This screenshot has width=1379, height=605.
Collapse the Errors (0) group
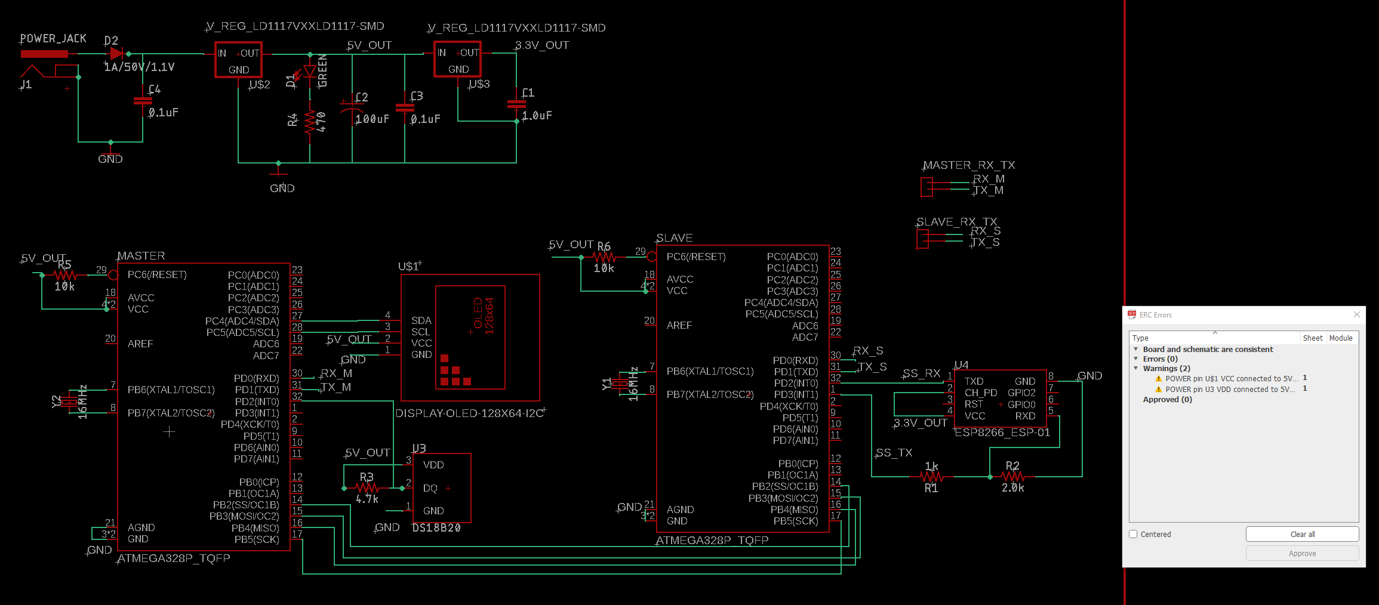coord(1135,359)
